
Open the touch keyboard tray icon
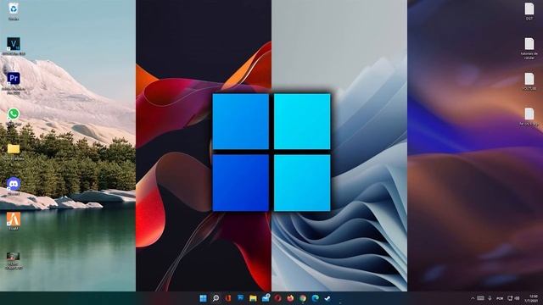(481, 298)
